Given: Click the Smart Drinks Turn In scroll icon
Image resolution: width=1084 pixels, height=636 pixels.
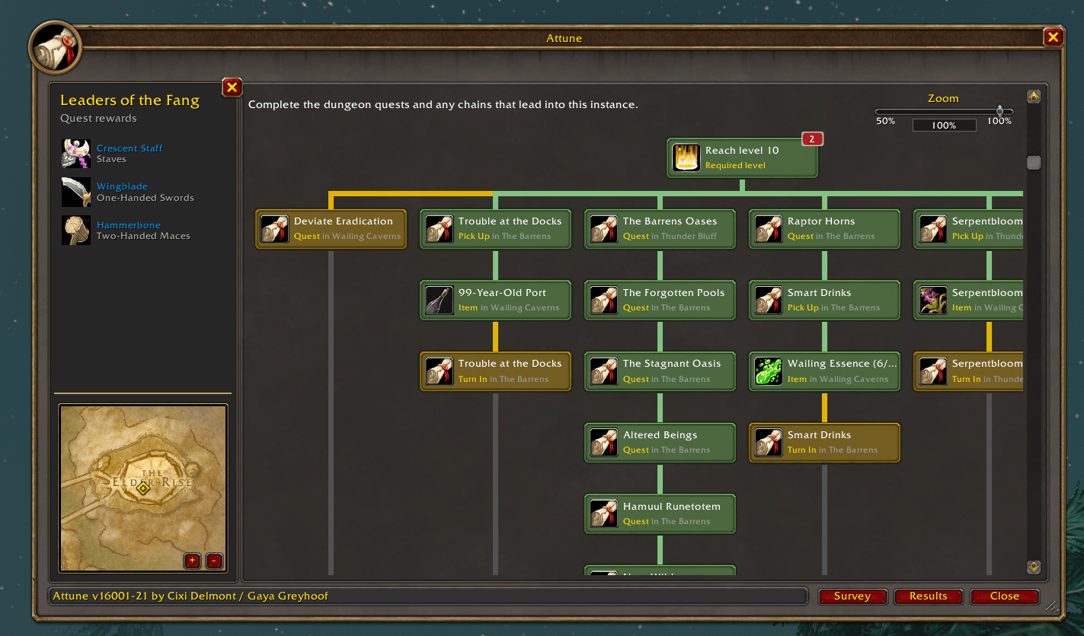Looking at the screenshot, I should click(x=769, y=443).
